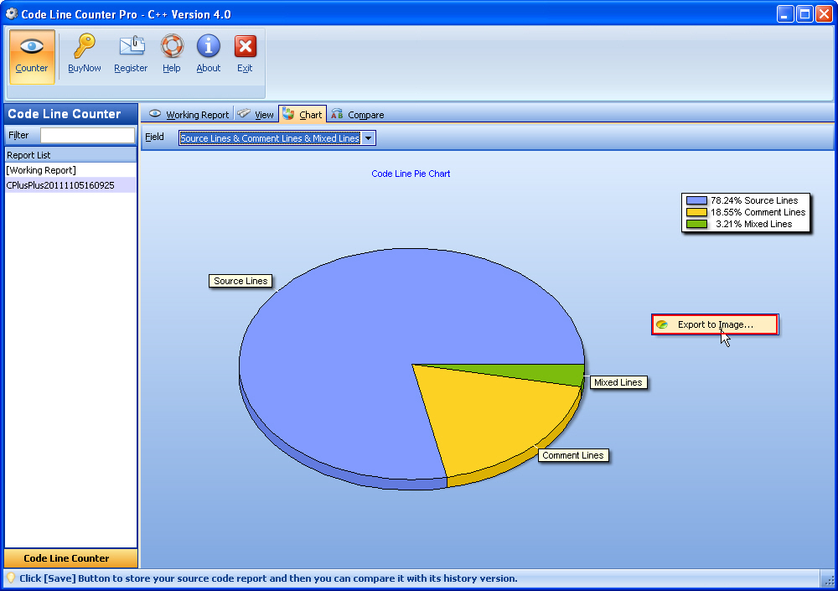This screenshot has height=591, width=838.
Task: Switch to Working Report tab
Action: [189, 115]
